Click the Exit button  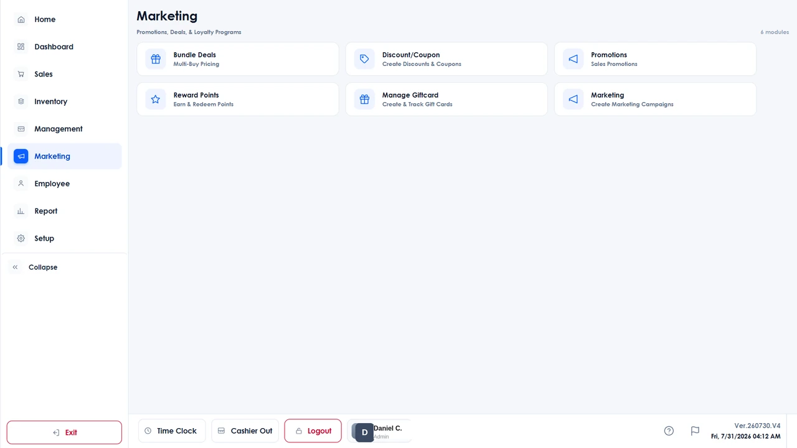tap(65, 432)
